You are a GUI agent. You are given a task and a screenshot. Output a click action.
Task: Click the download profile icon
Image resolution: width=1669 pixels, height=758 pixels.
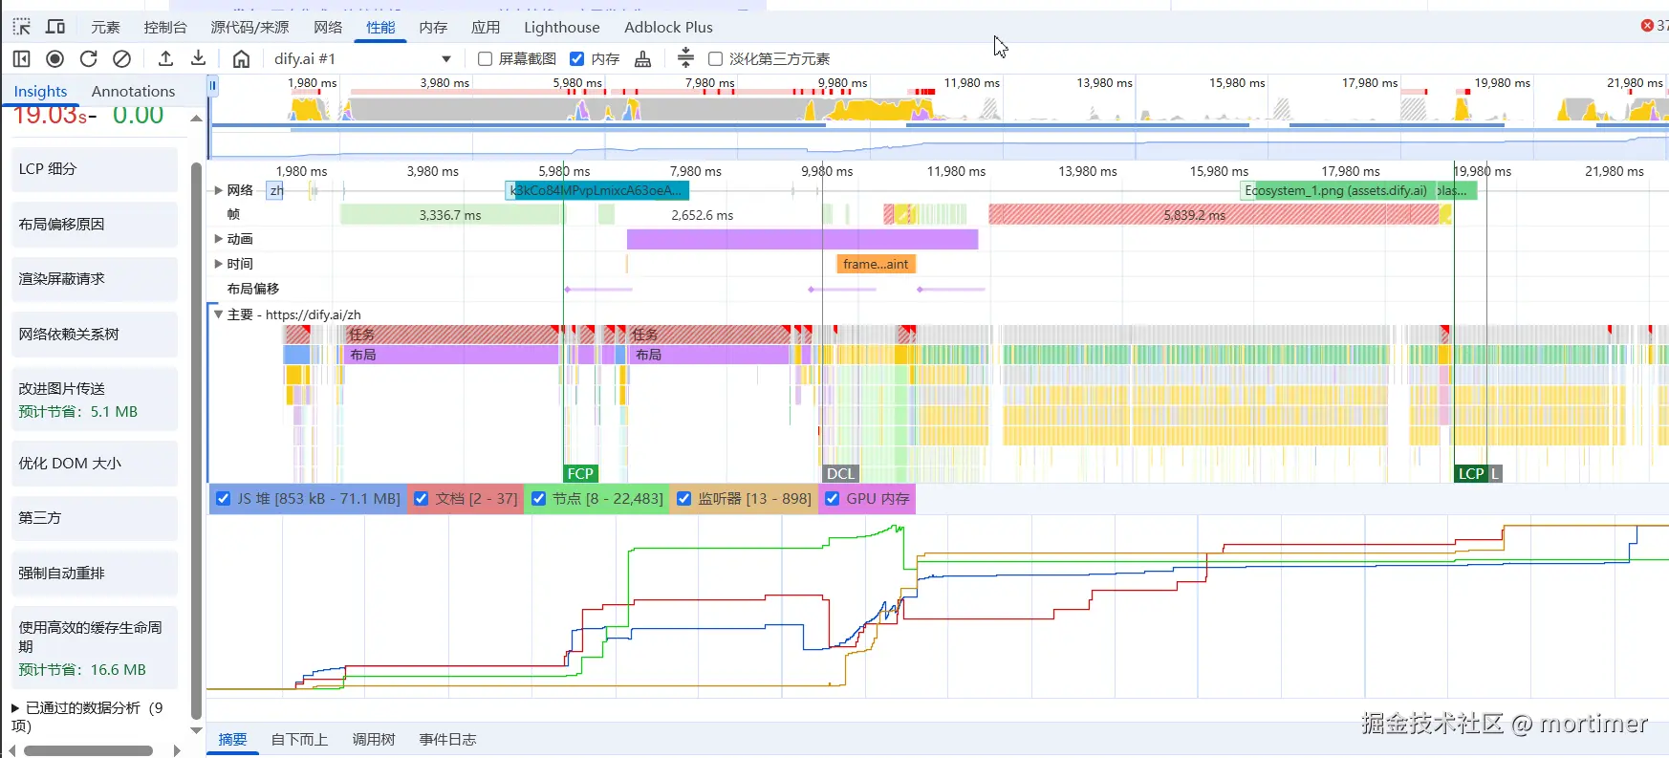[x=198, y=59]
